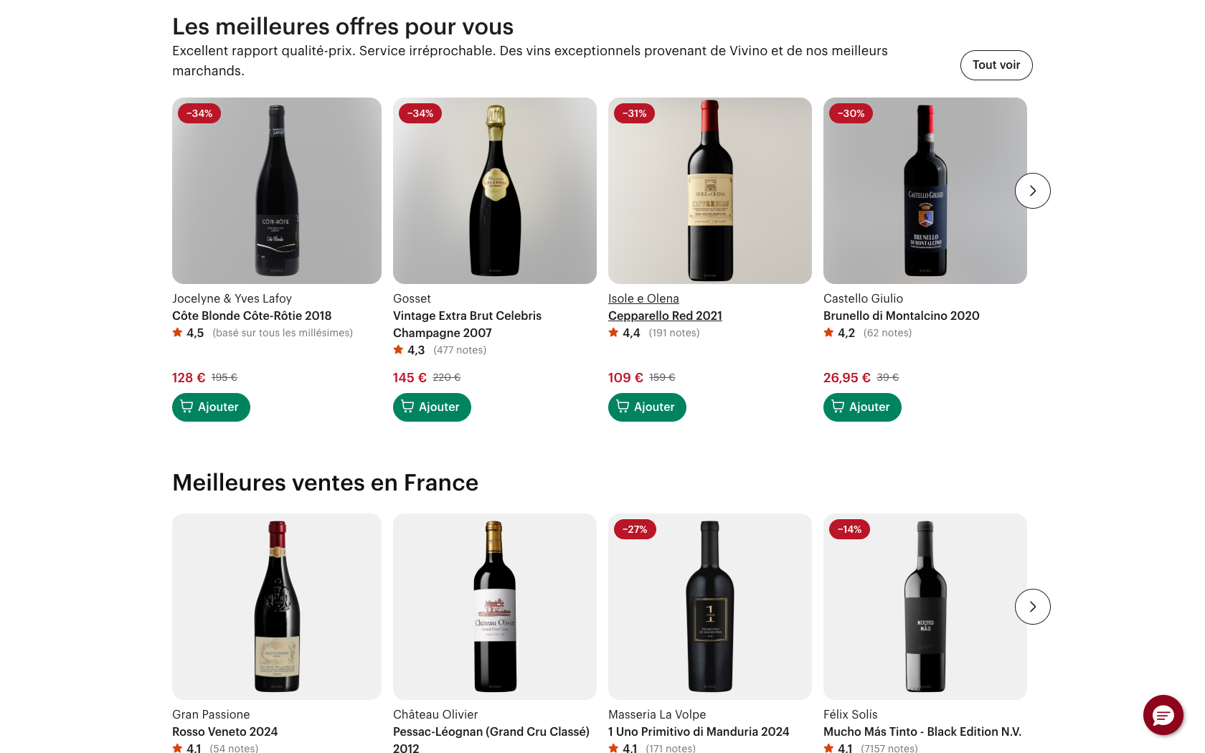Click the −34% discount badge on Côte-Rôtie

199,113
